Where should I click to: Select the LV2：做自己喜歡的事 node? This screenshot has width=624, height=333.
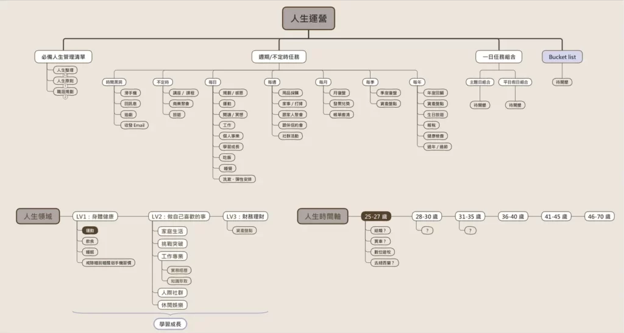pyautogui.click(x=179, y=217)
